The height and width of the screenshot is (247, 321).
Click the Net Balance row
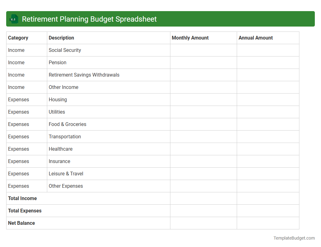pyautogui.click(x=21, y=223)
